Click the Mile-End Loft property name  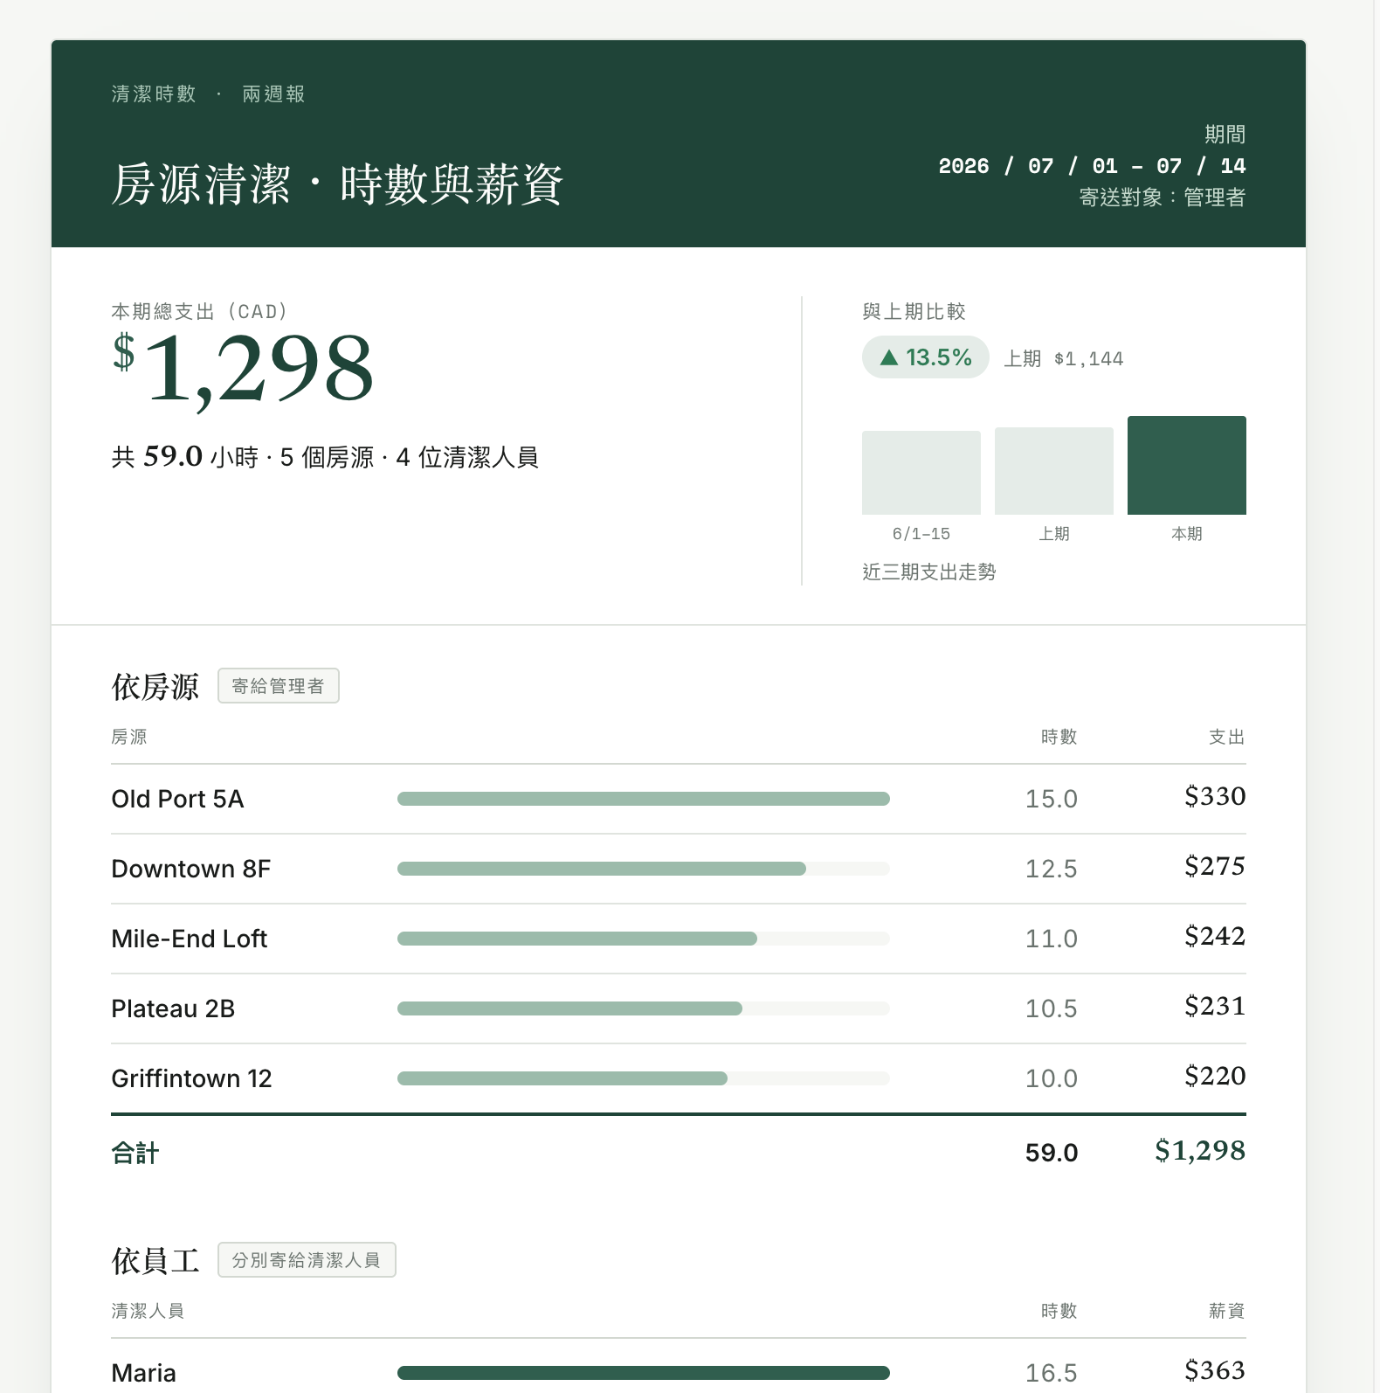pos(190,939)
